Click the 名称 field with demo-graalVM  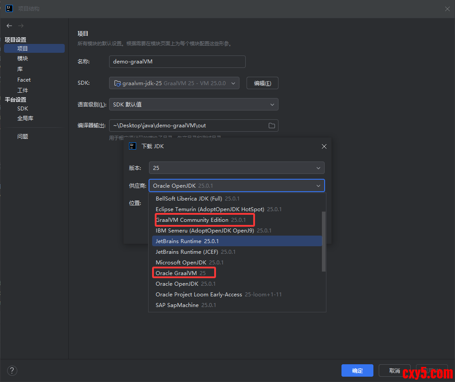pos(177,62)
